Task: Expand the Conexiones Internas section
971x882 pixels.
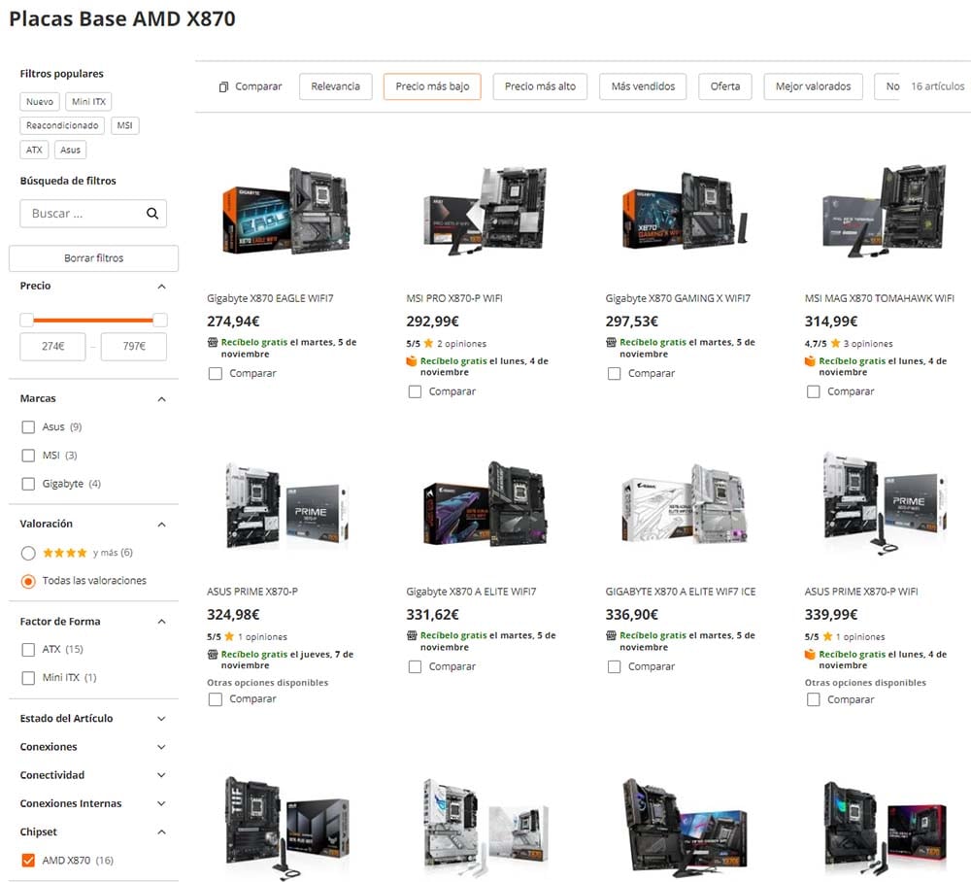Action: [161, 803]
